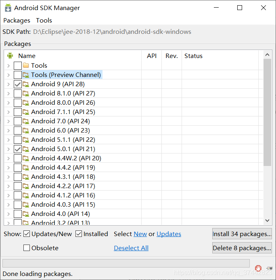Click Install 34 packages button
Image resolution: width=276 pixels, height=280 pixels.
(242, 234)
